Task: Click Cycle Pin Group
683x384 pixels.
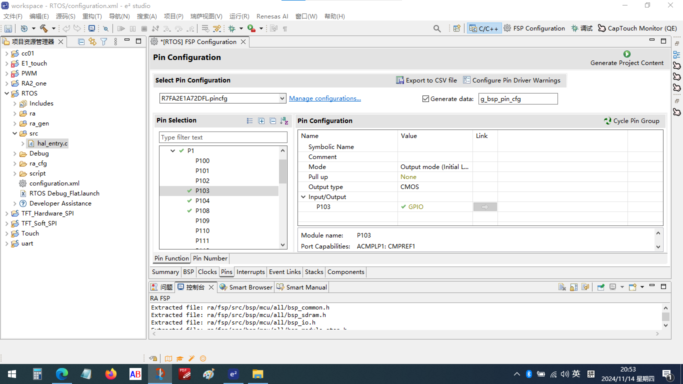Action: click(x=631, y=120)
